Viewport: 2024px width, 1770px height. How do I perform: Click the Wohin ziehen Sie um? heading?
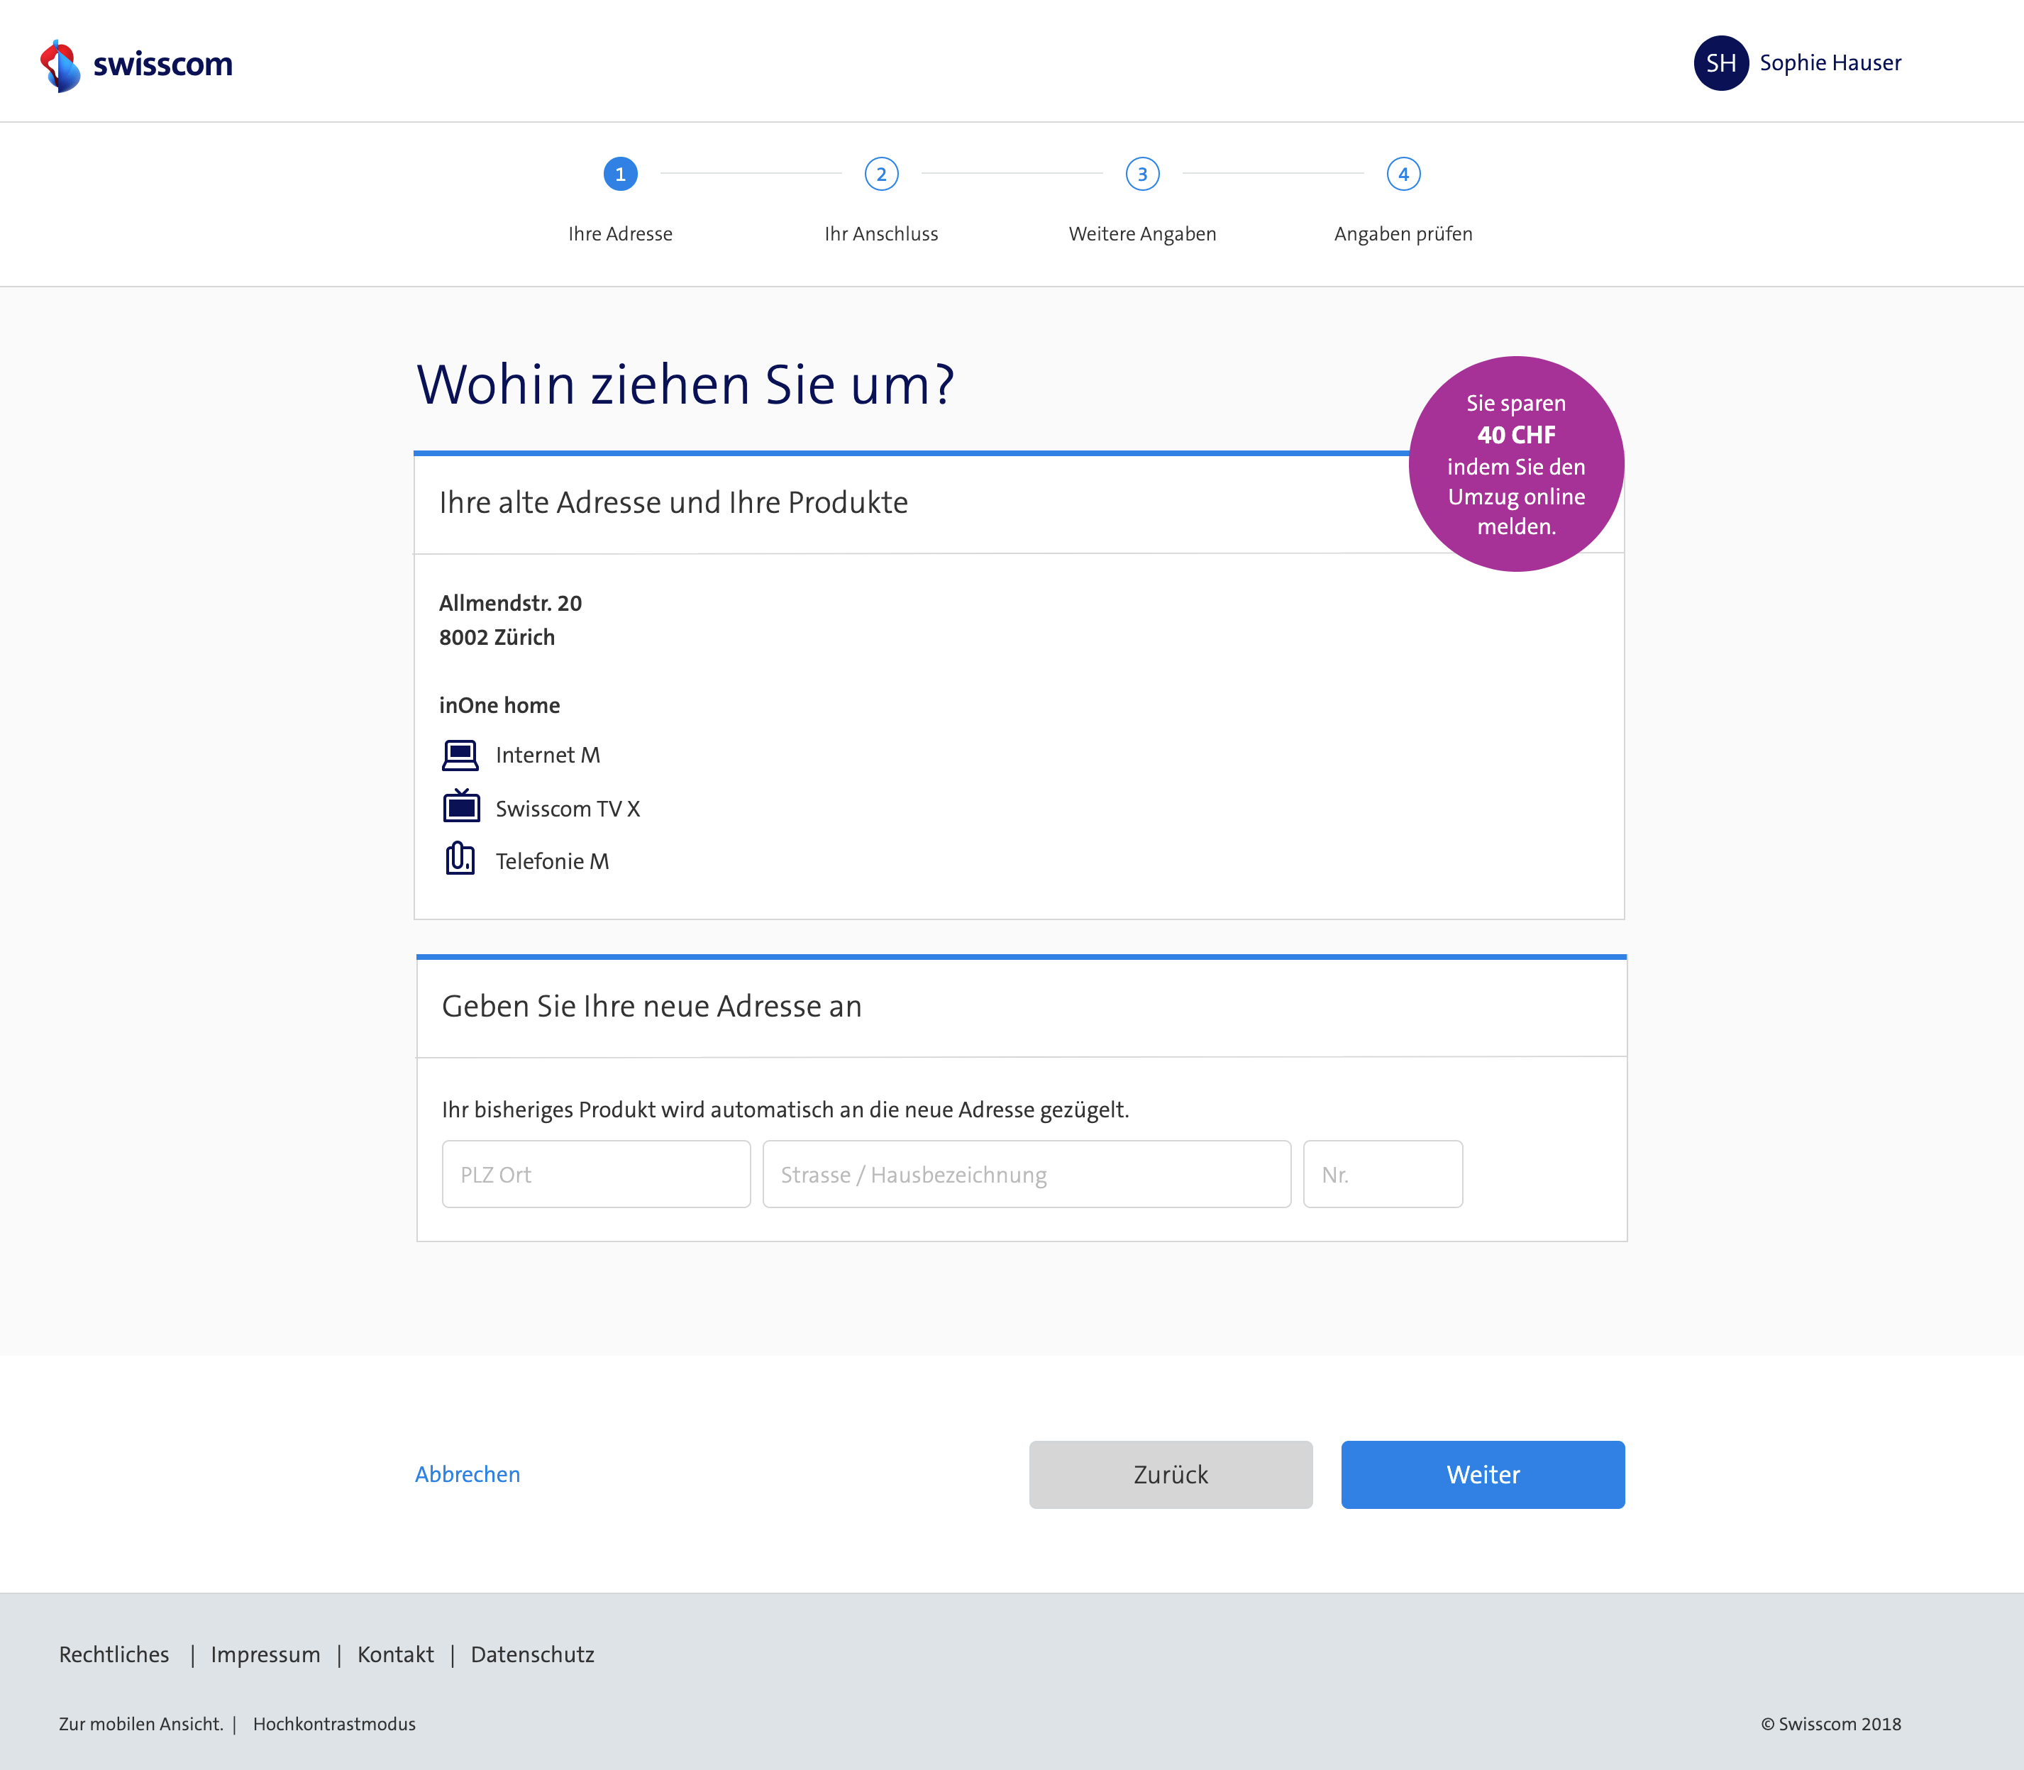point(685,385)
